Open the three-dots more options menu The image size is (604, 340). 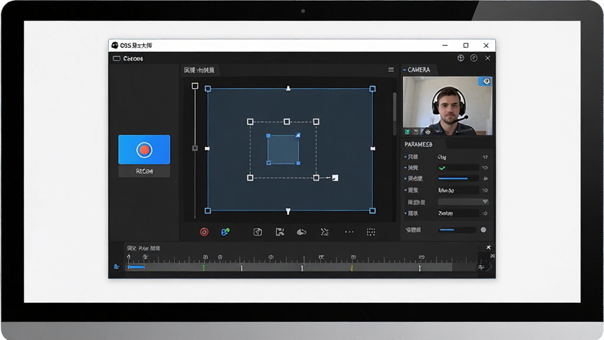coord(349,231)
